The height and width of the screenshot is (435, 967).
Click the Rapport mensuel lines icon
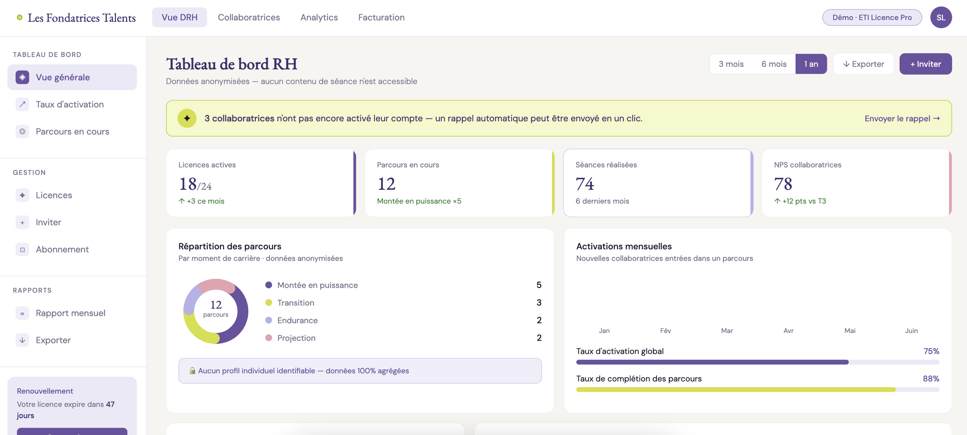[22, 313]
